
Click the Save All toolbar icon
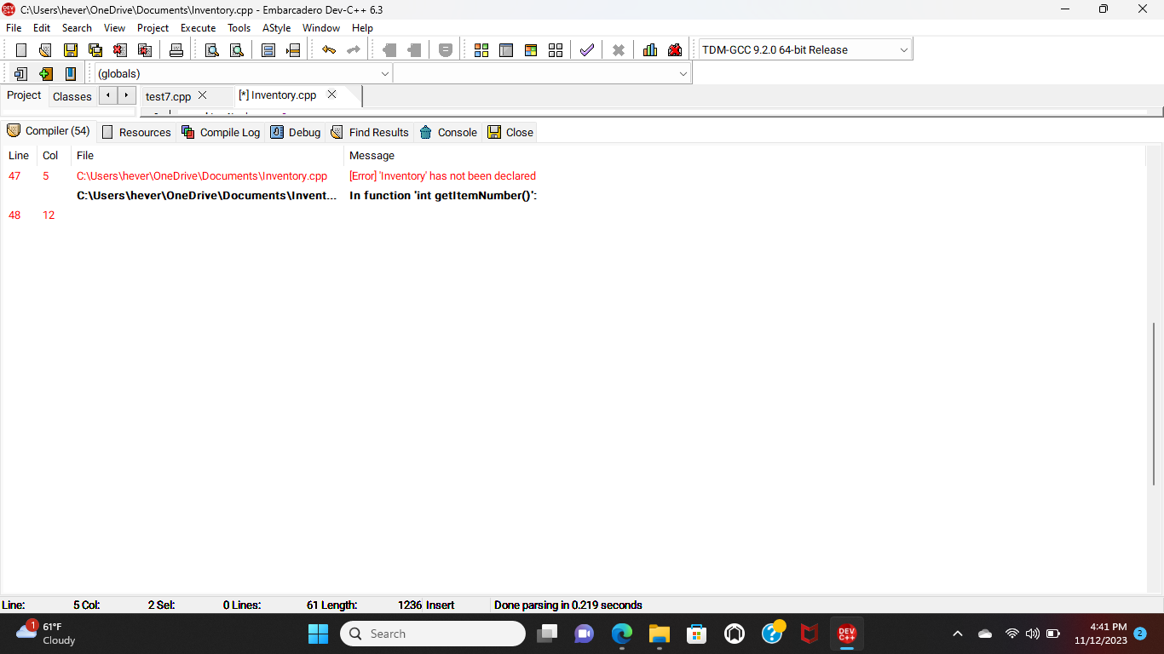95,49
